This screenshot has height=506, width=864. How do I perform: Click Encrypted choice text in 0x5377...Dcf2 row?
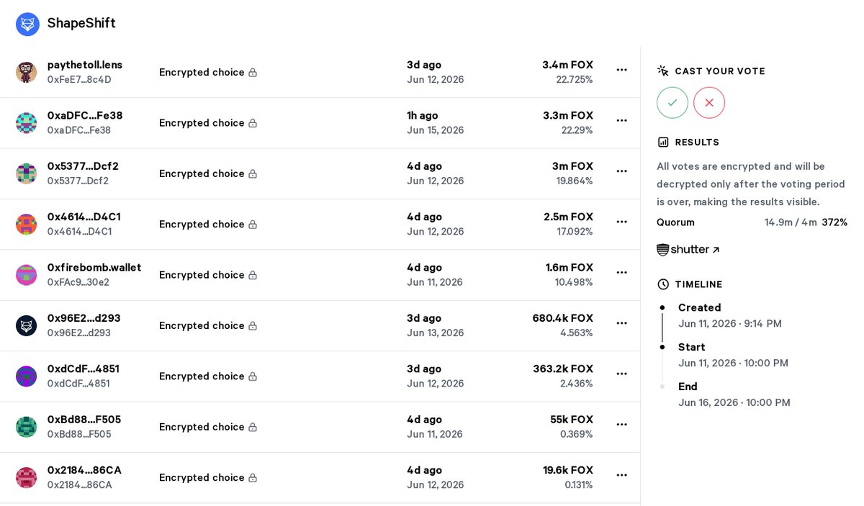pos(202,173)
